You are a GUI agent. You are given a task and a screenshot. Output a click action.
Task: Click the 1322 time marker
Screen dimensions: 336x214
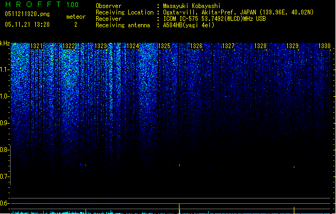pos(68,46)
